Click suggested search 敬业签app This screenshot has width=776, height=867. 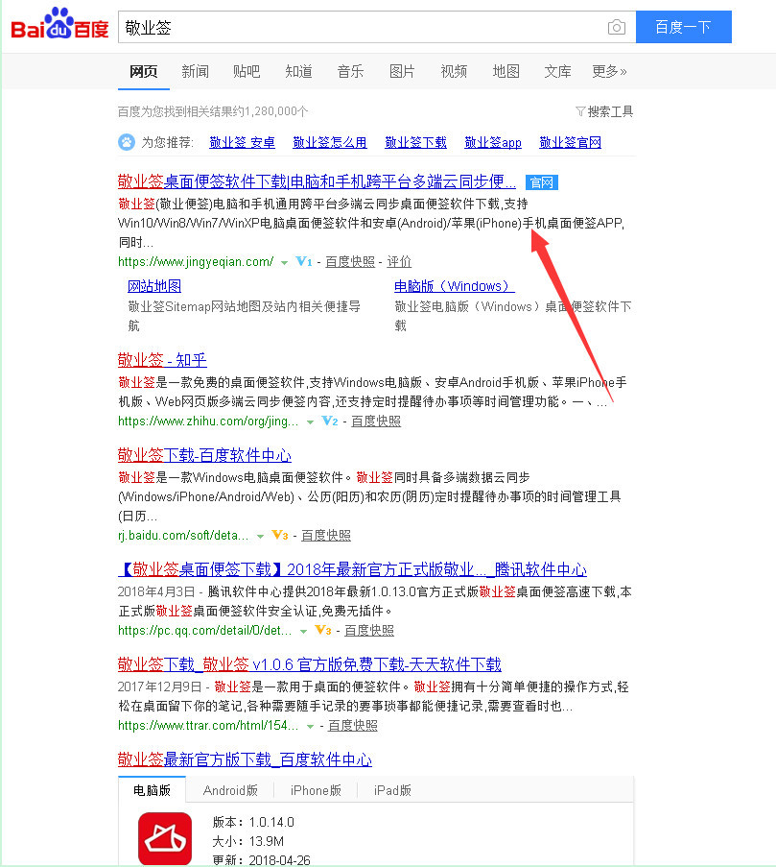tap(493, 142)
